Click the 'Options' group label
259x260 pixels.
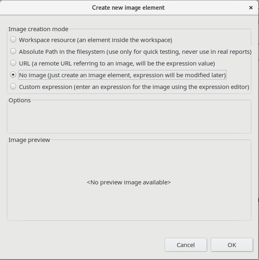coord(19,100)
